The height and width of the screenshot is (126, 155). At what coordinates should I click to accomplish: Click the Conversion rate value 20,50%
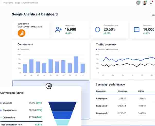[109, 29]
